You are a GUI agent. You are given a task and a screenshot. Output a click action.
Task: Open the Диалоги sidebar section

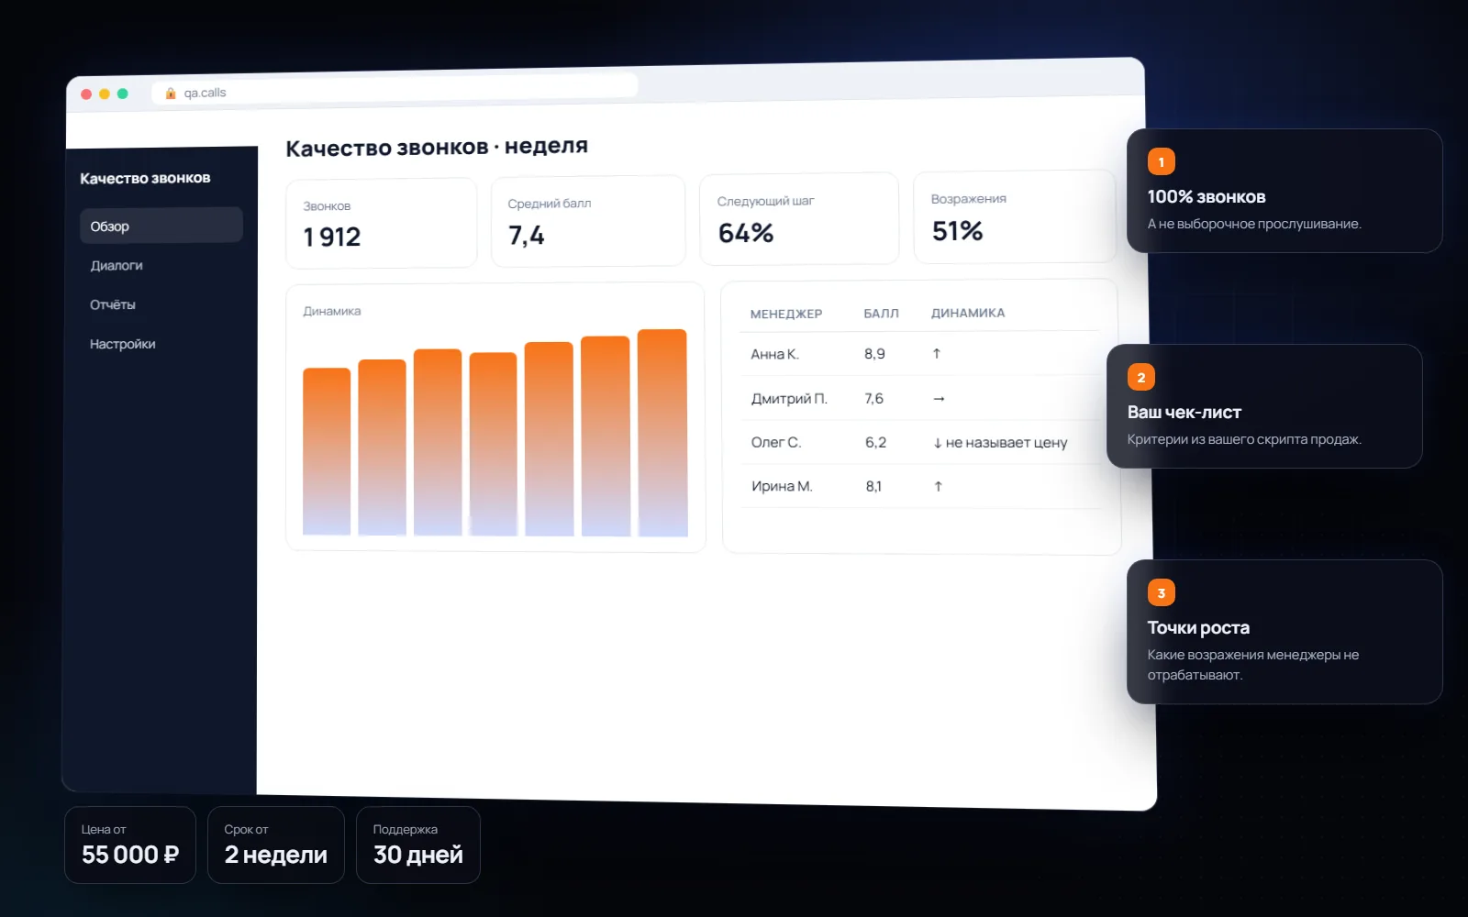click(117, 265)
